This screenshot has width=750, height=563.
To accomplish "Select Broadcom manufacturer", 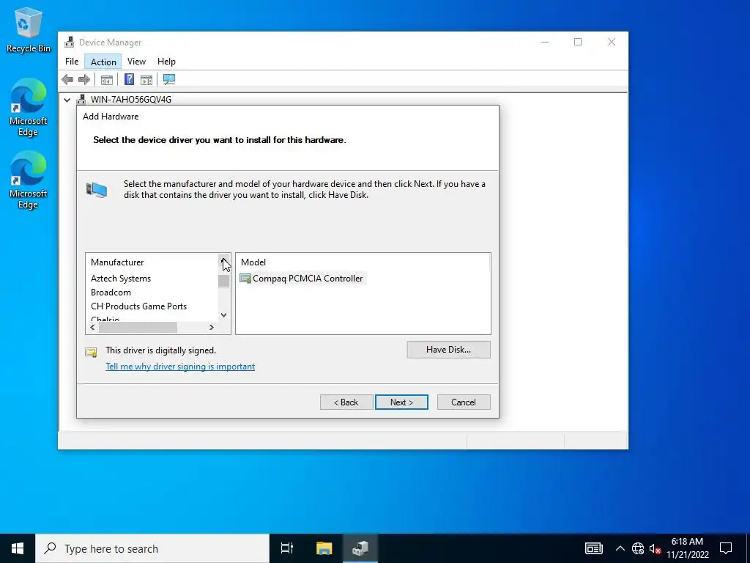I will [111, 292].
